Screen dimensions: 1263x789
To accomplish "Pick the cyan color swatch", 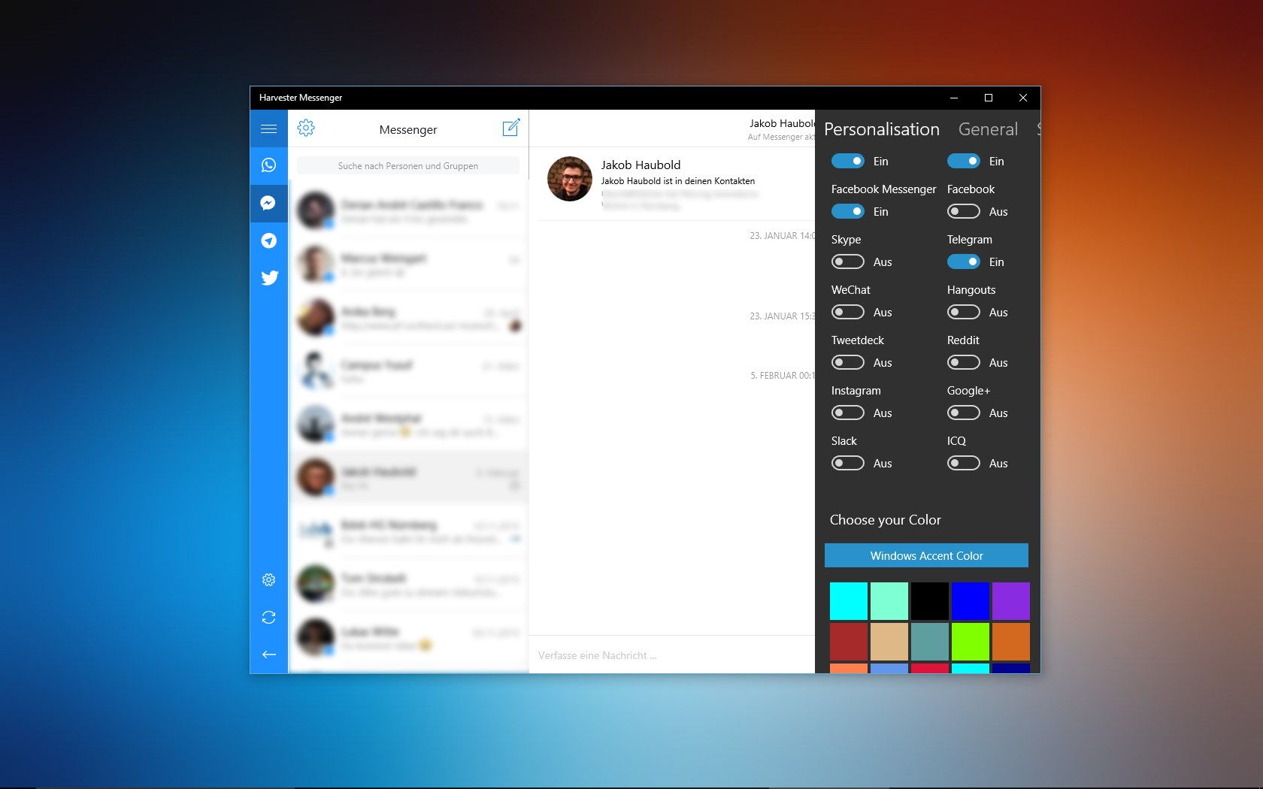I will [849, 601].
